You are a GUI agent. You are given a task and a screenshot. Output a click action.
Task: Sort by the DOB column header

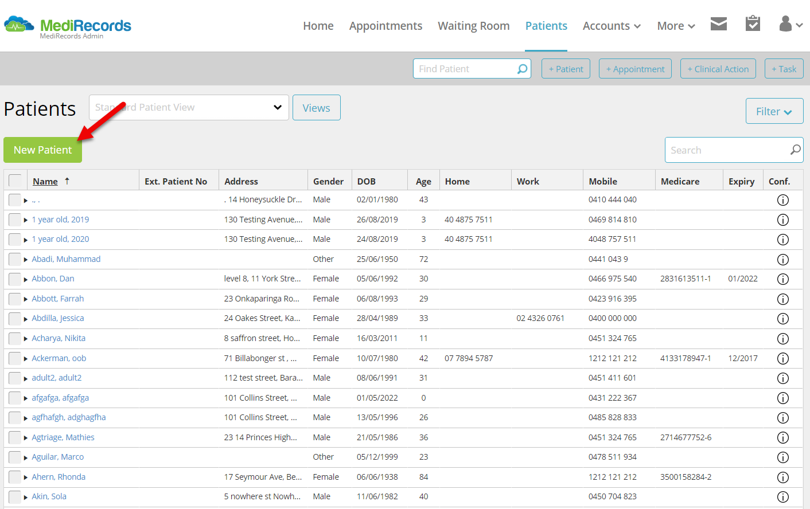tap(367, 181)
